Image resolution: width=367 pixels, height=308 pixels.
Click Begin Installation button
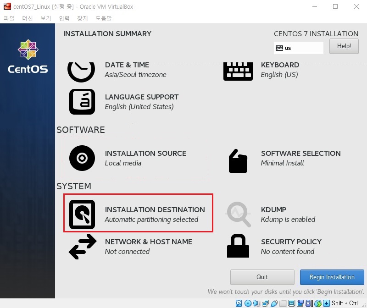pyautogui.click(x=332, y=277)
